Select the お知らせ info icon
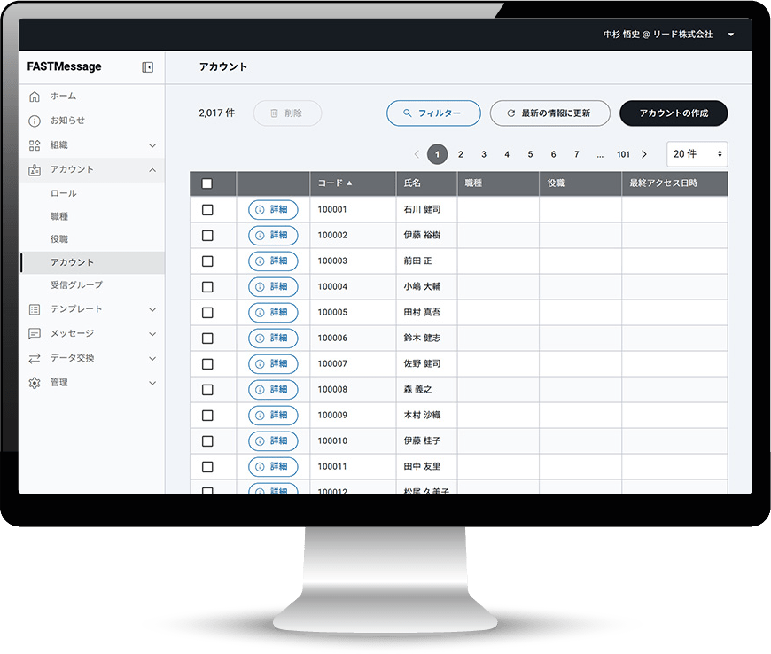 (x=35, y=121)
